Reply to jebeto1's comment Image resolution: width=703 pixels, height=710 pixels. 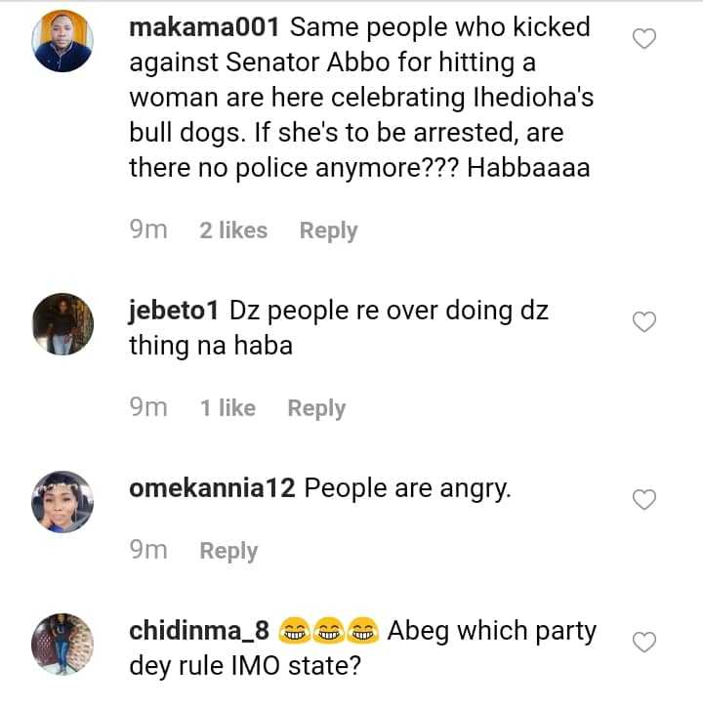coord(316,408)
